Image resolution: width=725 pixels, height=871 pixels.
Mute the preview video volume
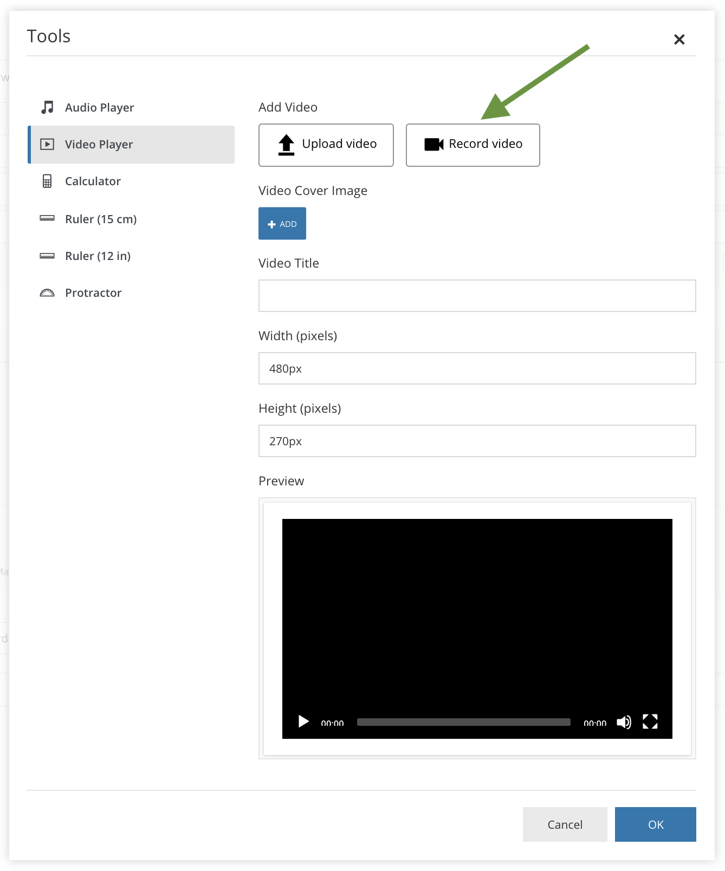(x=624, y=722)
